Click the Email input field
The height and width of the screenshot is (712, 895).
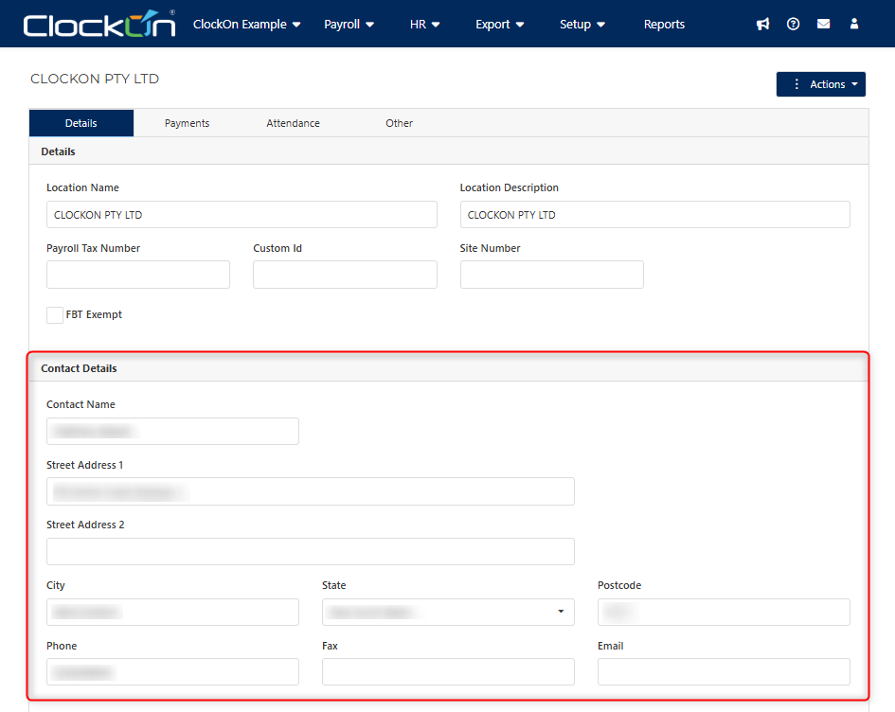click(724, 672)
